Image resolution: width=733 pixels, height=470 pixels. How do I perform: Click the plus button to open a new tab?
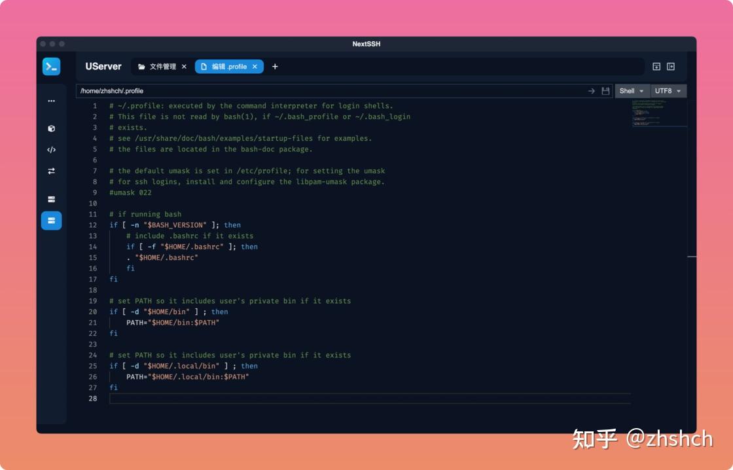pyautogui.click(x=274, y=66)
